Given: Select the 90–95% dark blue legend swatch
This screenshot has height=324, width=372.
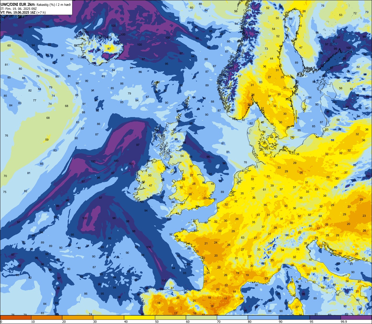Looking at the screenshot, I should 294,318.
